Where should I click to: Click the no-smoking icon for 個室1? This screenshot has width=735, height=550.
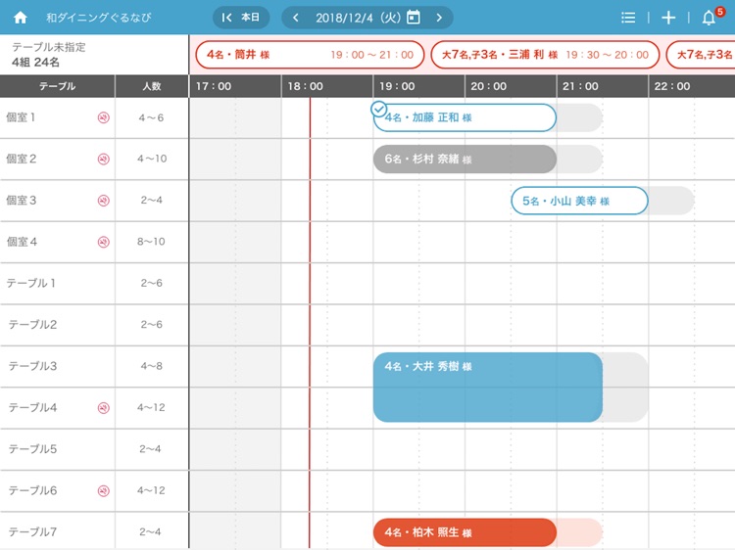tap(104, 118)
